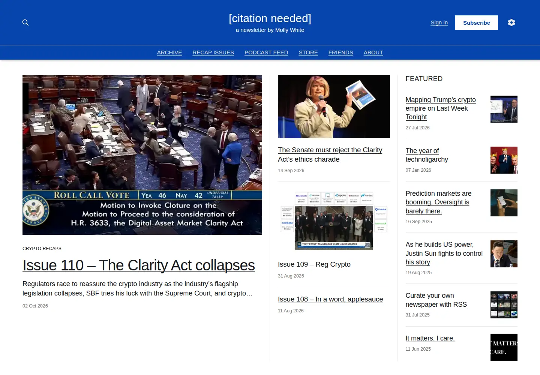Open the RSS newspaper grid thumbnail
The width and height of the screenshot is (540, 375).
click(504, 305)
